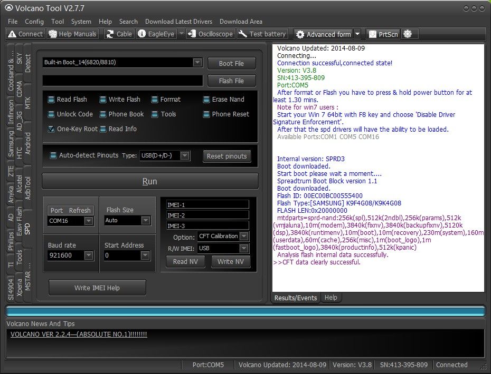Open the Help tab below the log
The height and width of the screenshot is (374, 491).
(331, 298)
